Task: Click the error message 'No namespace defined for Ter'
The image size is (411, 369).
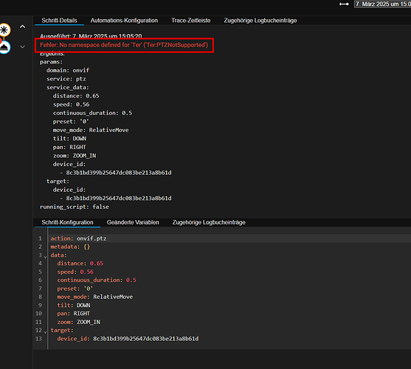Action: pyautogui.click(x=124, y=45)
